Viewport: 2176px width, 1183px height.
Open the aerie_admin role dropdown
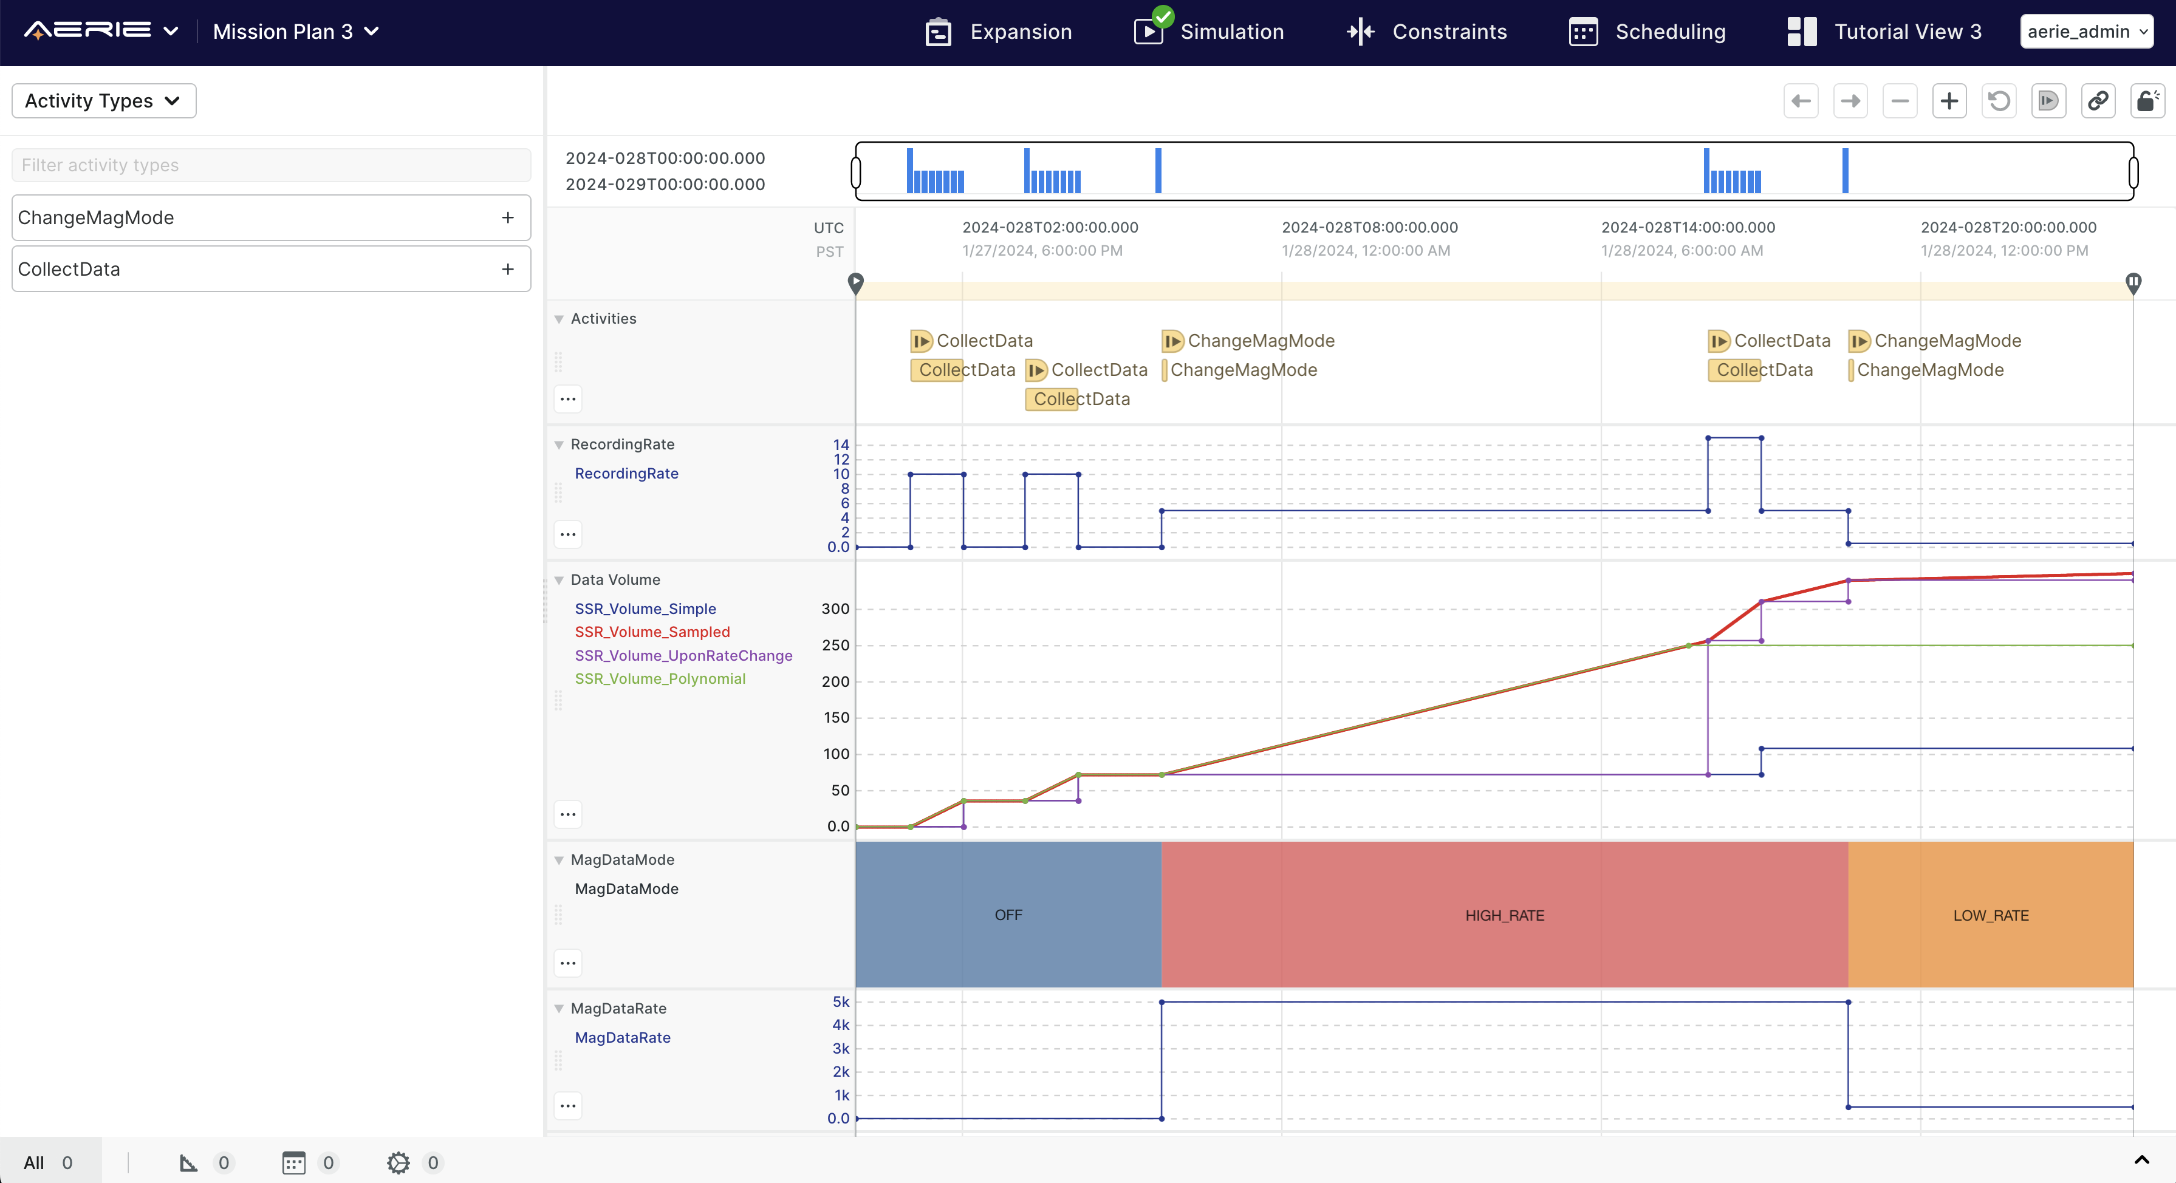[x=2085, y=32]
